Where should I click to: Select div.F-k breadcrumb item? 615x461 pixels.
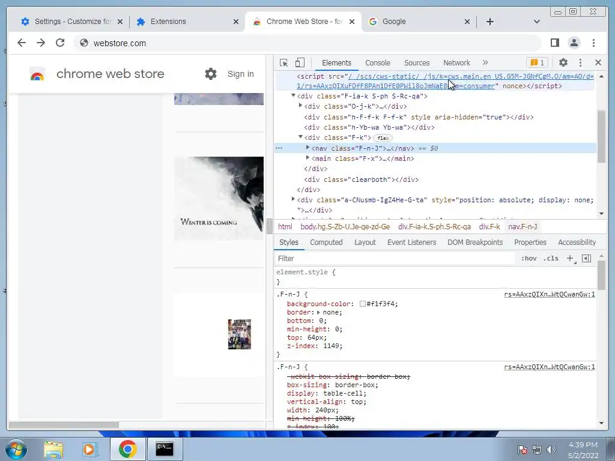tap(489, 226)
